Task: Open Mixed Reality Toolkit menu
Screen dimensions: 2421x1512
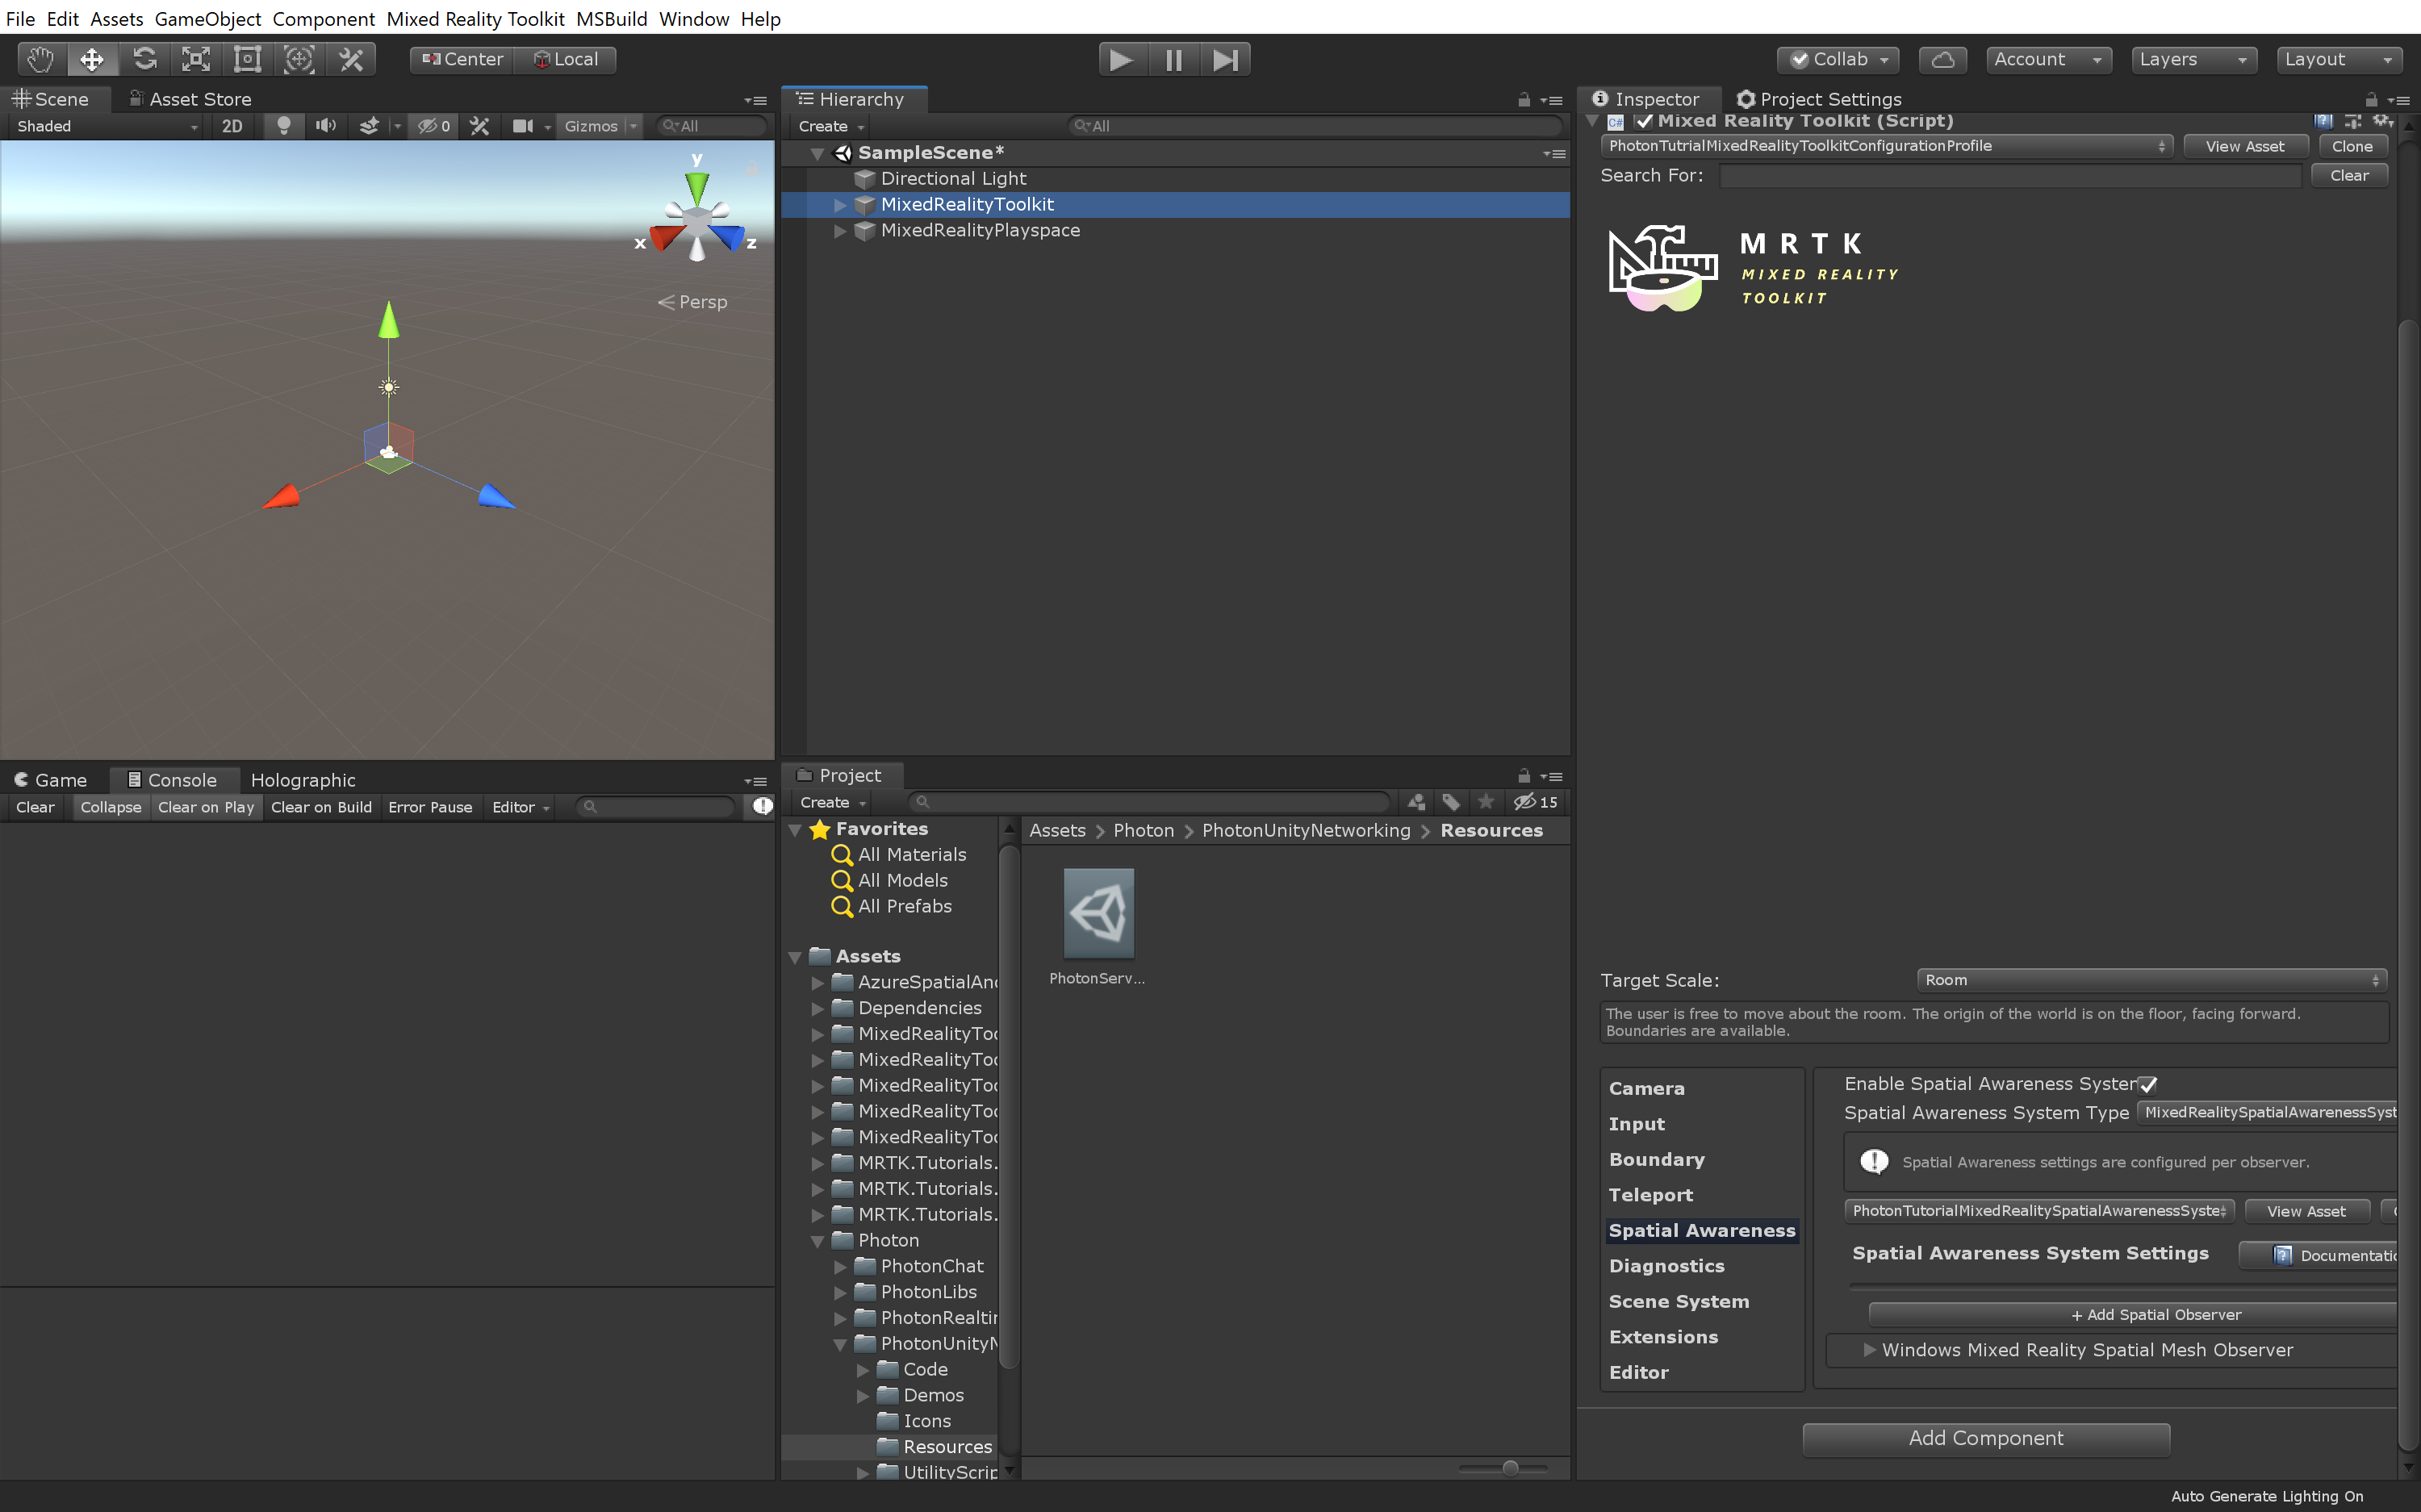Action: pyautogui.click(x=475, y=19)
